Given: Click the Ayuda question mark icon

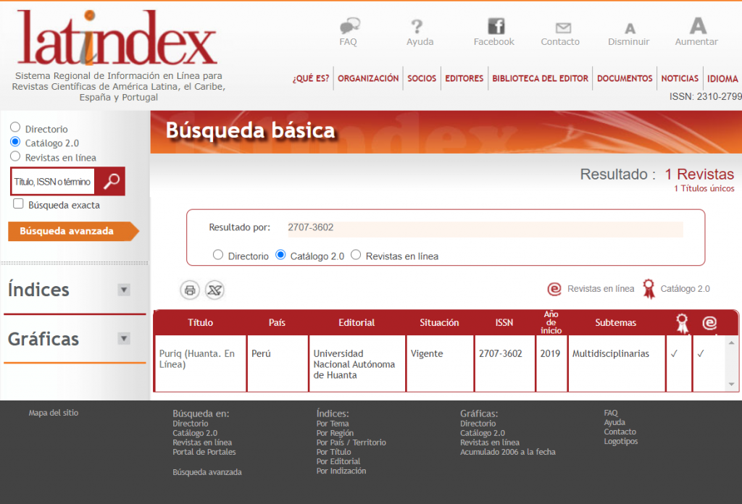Looking at the screenshot, I should (x=417, y=26).
